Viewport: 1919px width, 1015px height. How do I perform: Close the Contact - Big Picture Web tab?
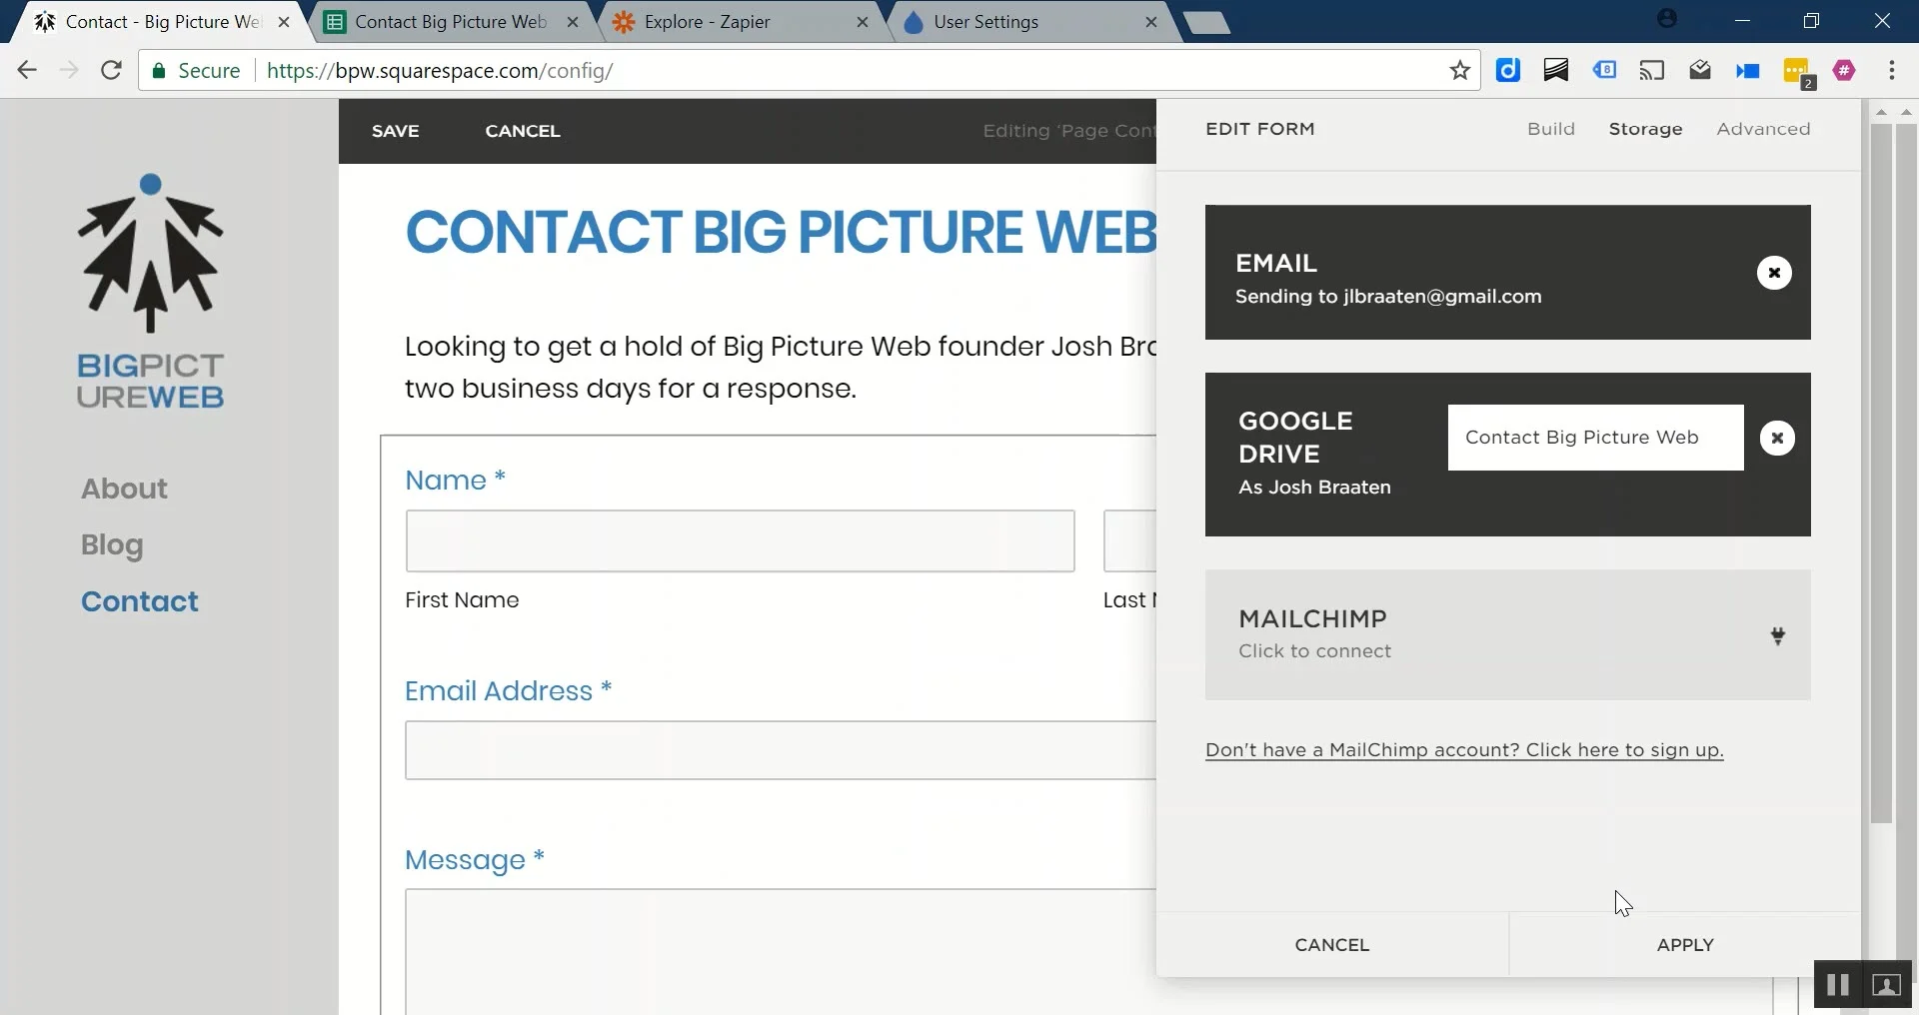pyautogui.click(x=284, y=22)
